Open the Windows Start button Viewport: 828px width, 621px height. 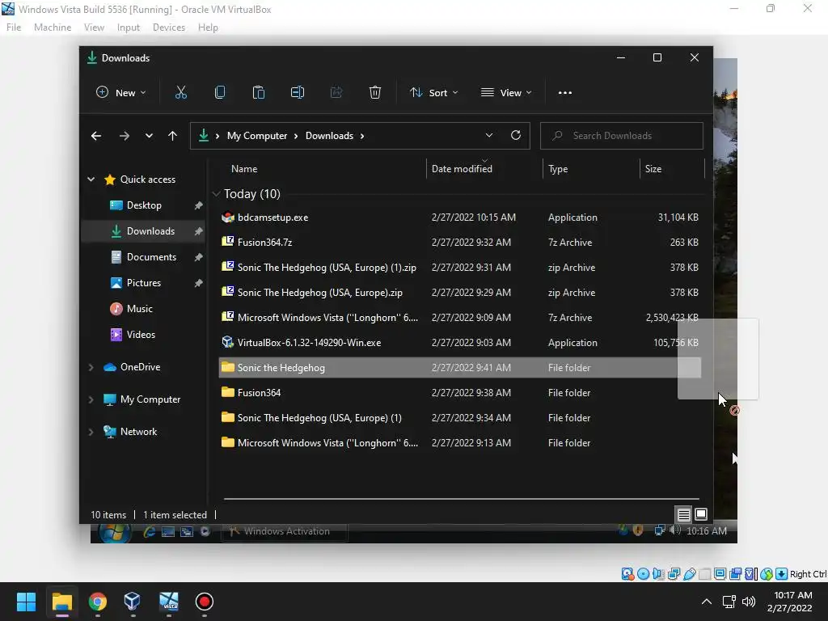(x=26, y=602)
